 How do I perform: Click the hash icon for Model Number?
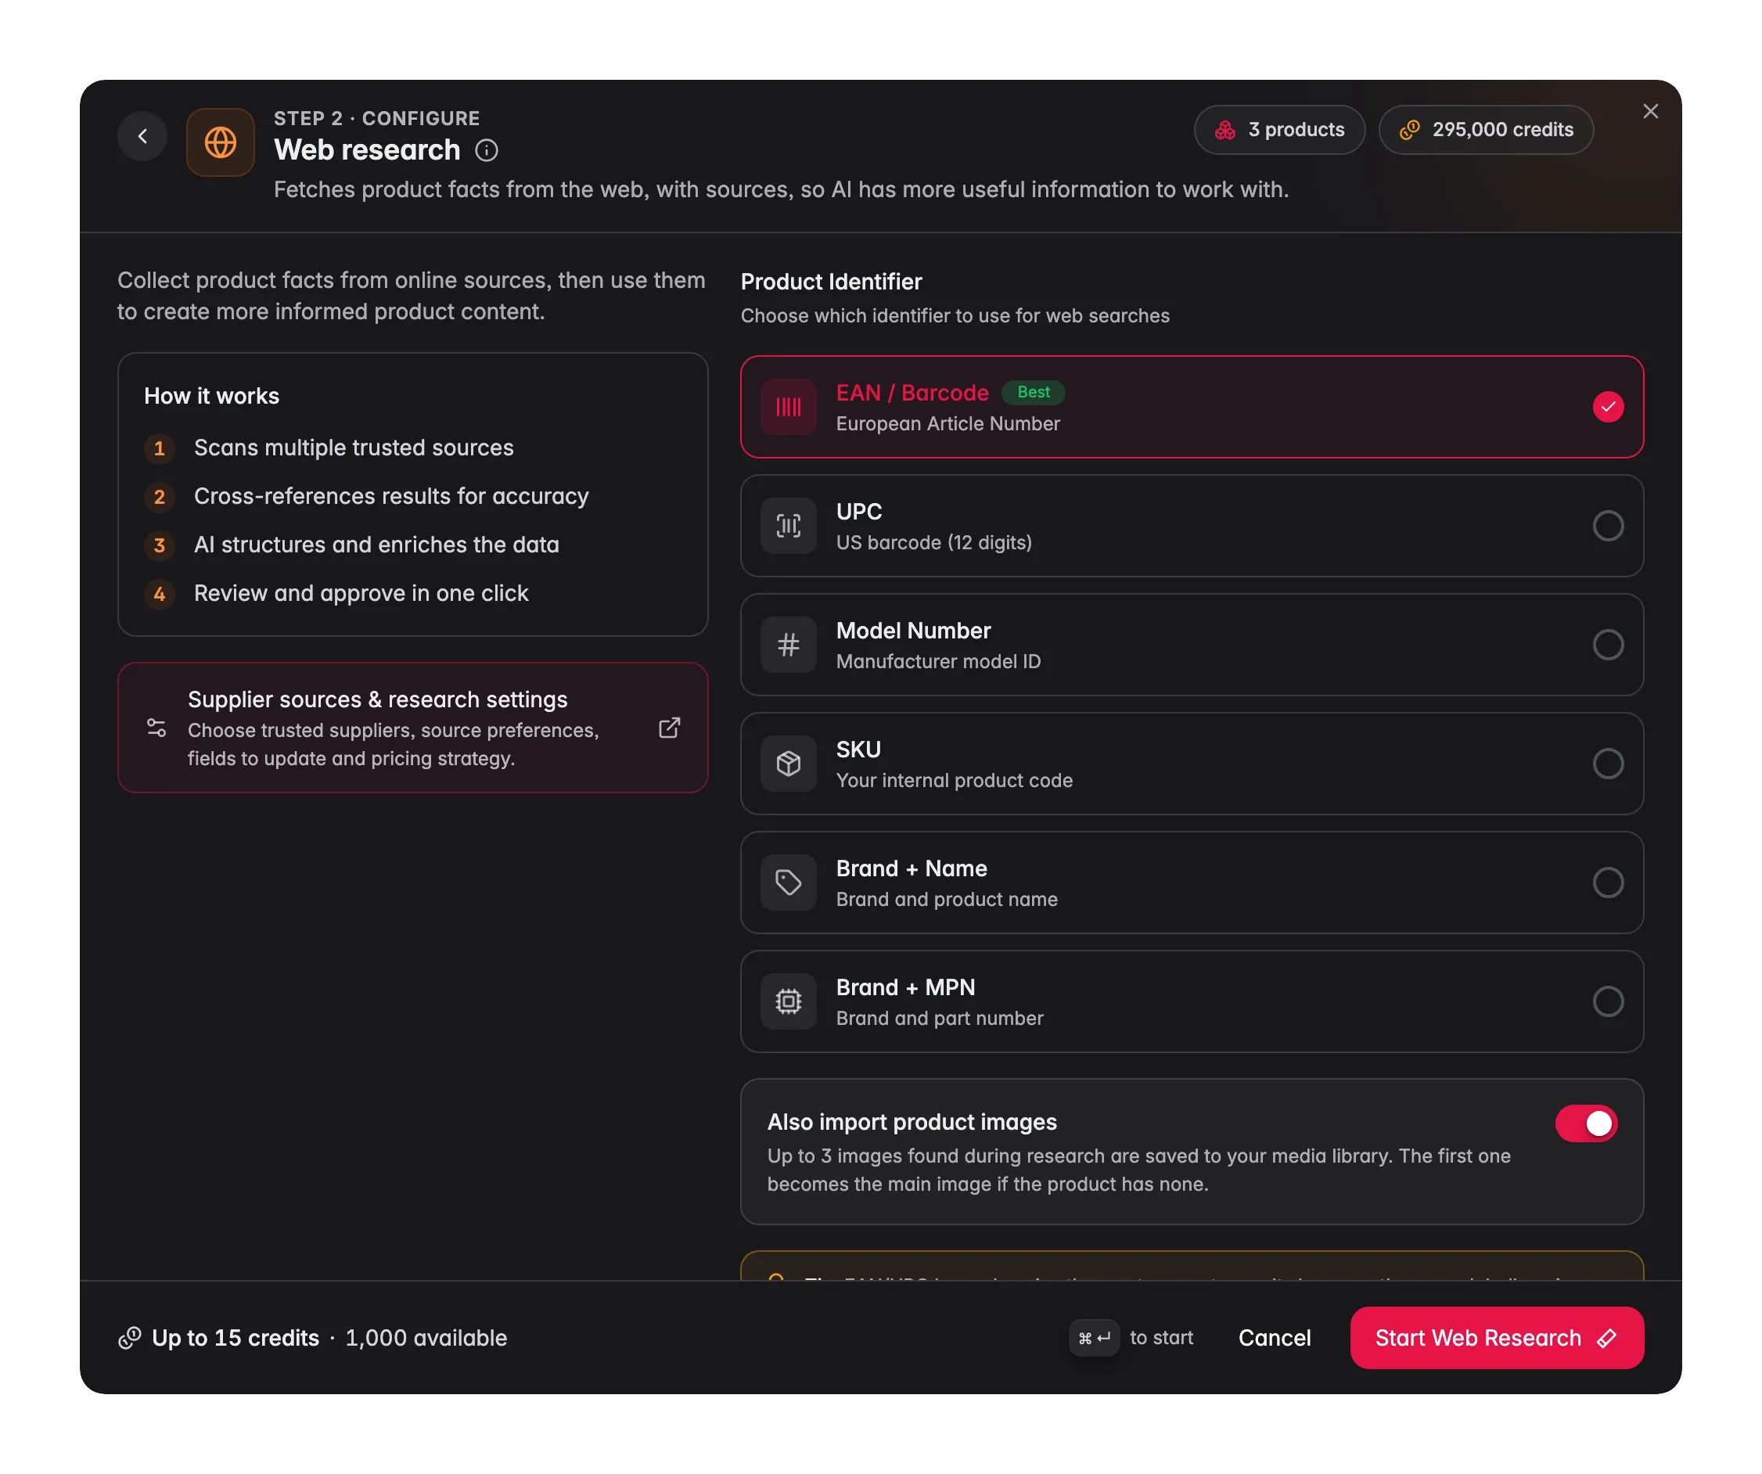[789, 645]
